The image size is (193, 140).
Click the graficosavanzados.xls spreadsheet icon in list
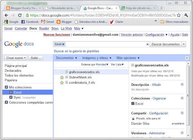pyautogui.click(x=66, y=72)
